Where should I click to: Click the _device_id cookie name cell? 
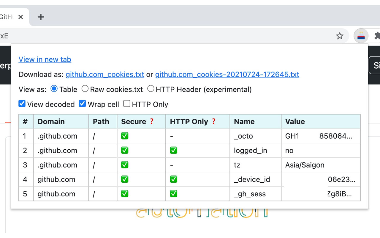256,179
